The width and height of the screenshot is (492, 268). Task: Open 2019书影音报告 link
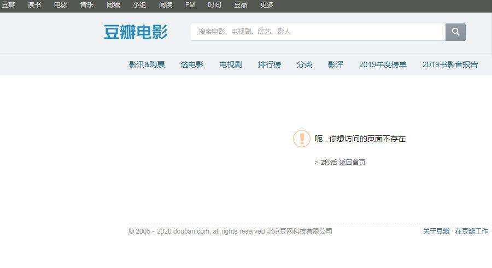coord(450,64)
